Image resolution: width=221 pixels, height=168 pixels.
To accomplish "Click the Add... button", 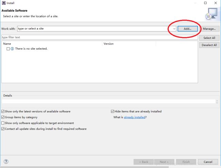I will (188, 29).
